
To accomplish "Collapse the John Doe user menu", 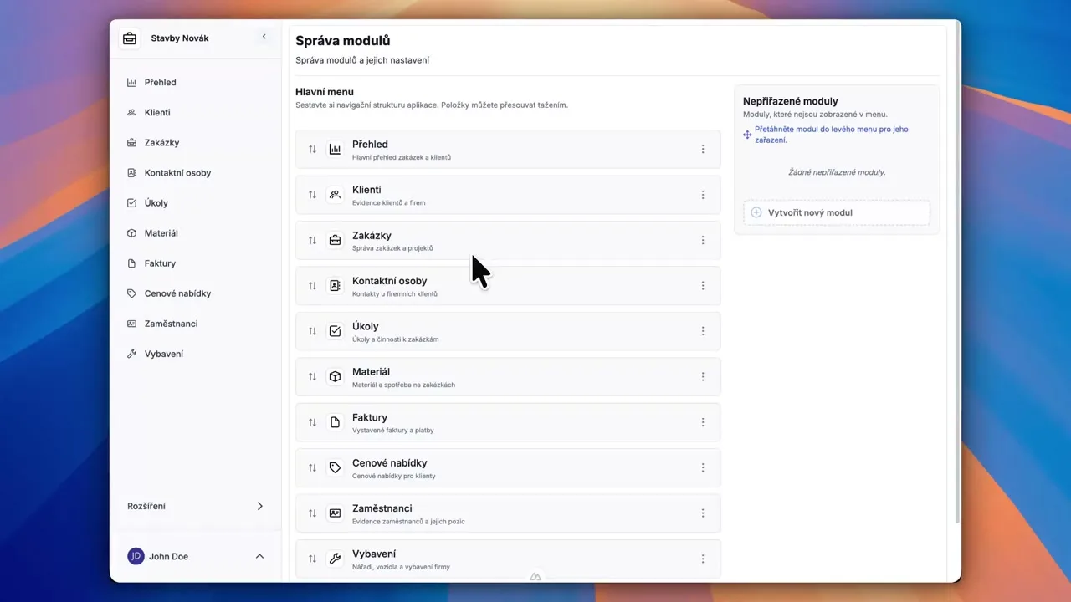I will click(x=259, y=555).
